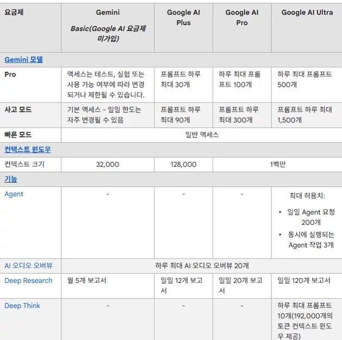342x340 pixels.
Task: Select the 기본 액세스 - 일일 한도는 cell
Action: [107, 115]
